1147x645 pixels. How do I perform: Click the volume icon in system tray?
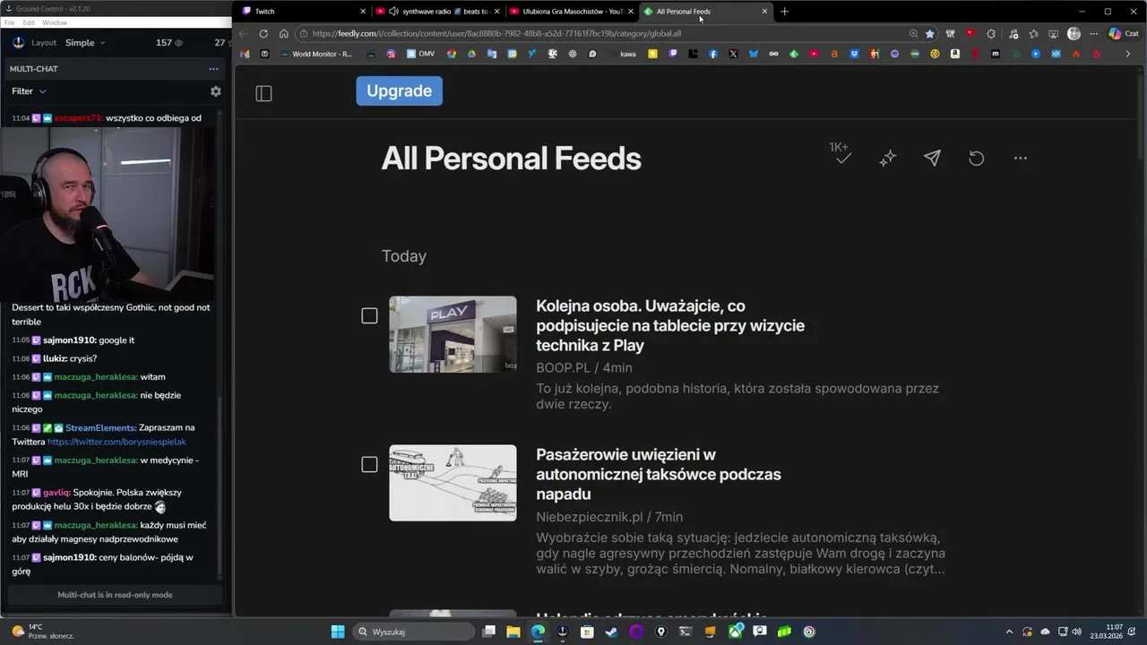coord(1077,632)
